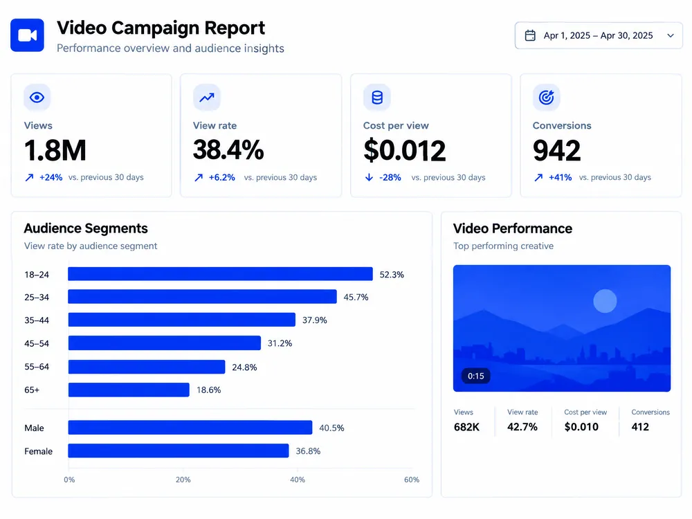The width and height of the screenshot is (692, 519).
Task: Click the 40.5% Male value label
Action: coord(331,428)
